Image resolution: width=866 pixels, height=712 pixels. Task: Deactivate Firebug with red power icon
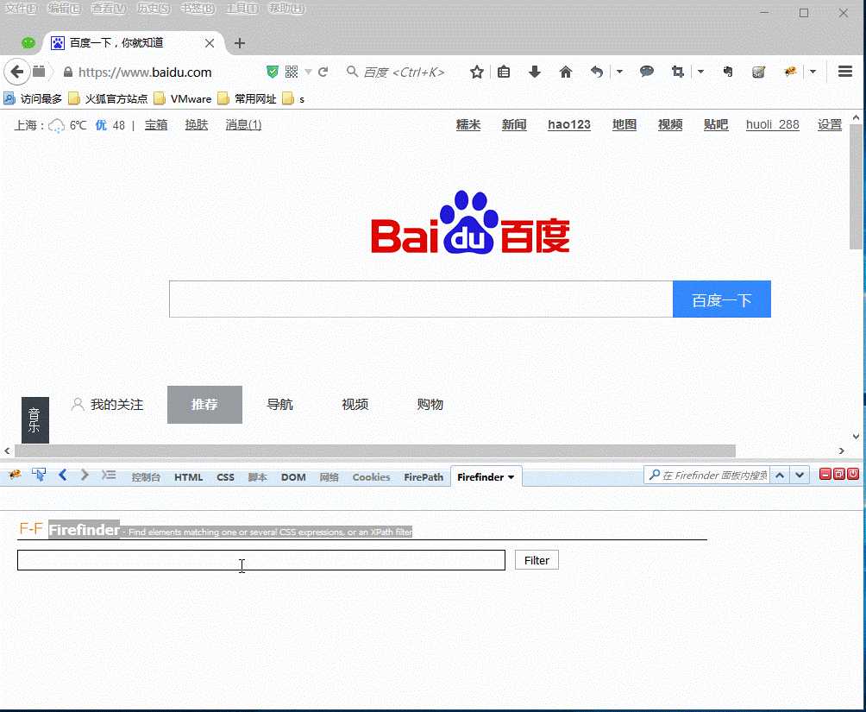click(x=853, y=474)
